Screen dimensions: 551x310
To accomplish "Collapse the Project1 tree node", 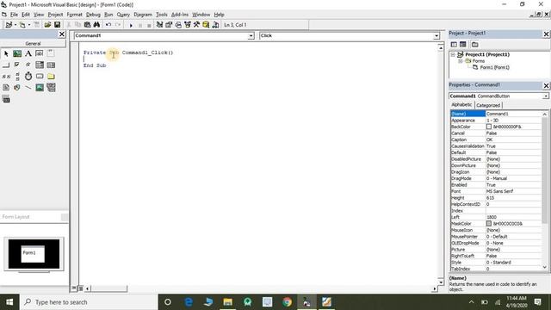I will [x=453, y=54].
